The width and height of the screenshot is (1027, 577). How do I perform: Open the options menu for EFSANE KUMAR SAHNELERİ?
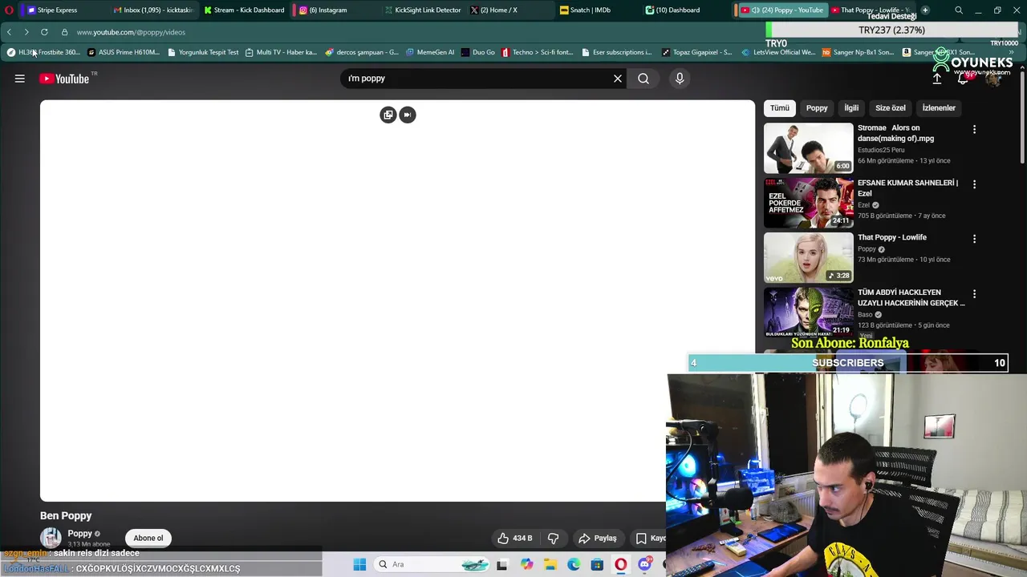pos(974,184)
